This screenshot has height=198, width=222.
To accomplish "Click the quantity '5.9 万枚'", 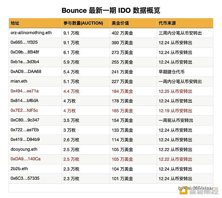I will pos(71,62).
